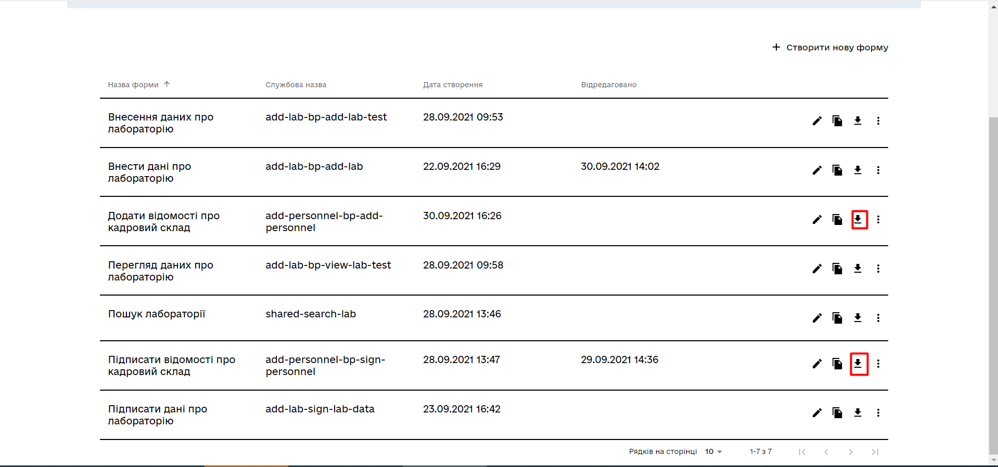The image size is (998, 467).
Task: Open more options for add-lab-sign-lab-data row
Action: (x=878, y=413)
